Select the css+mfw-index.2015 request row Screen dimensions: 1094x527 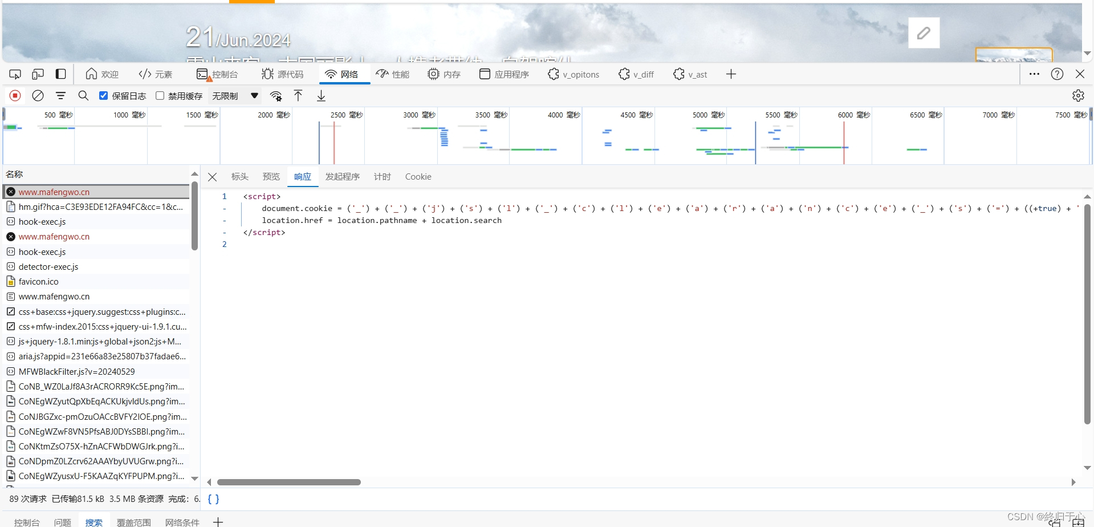96,327
